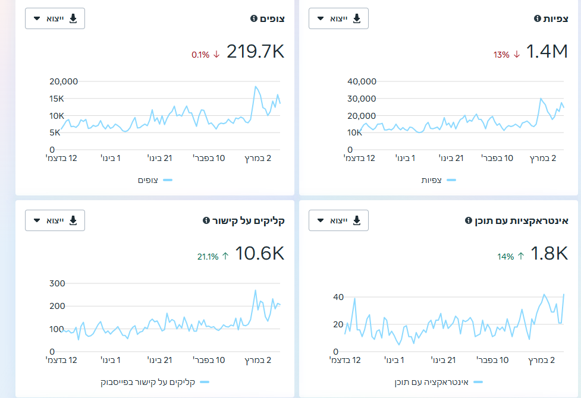Click green up arrow next to 14%
Screen dimensions: 581x398
click(x=521, y=256)
